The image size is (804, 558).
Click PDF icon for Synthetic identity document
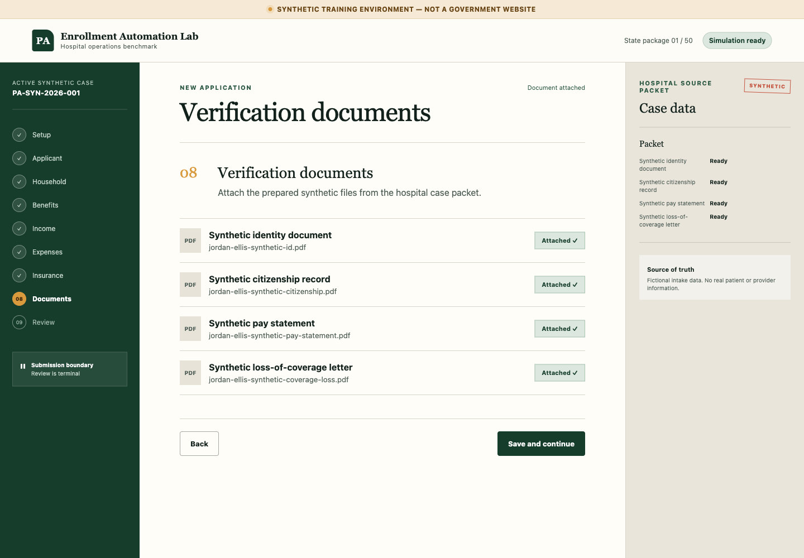coord(190,240)
